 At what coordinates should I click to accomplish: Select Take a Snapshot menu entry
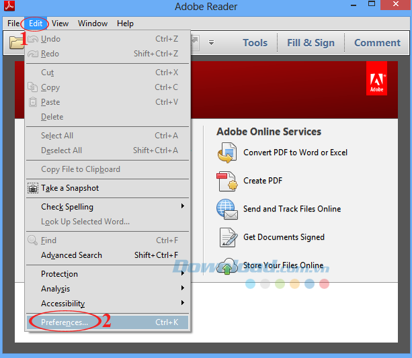(108, 188)
